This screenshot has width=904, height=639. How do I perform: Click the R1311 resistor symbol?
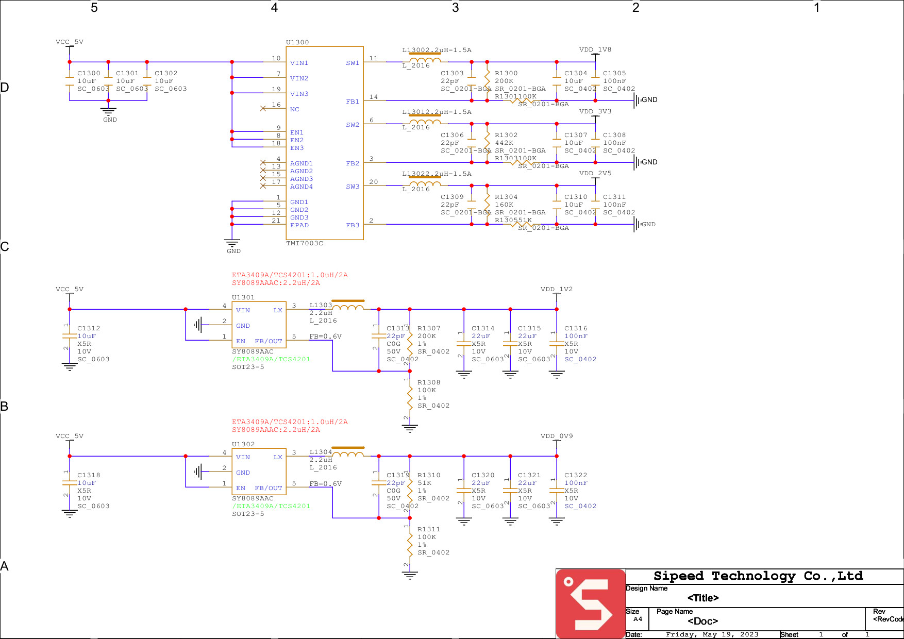(410, 541)
